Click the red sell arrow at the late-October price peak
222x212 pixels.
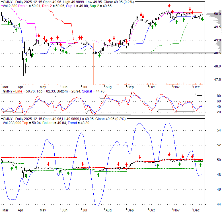click(169, 6)
